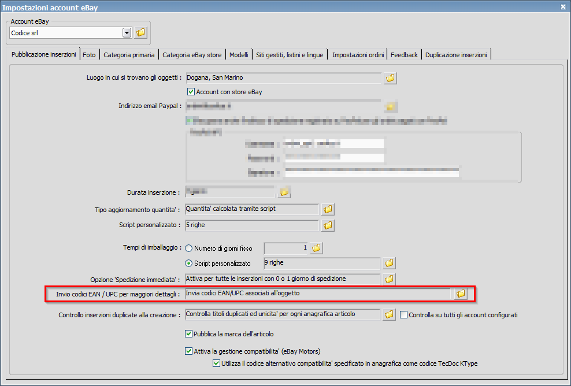Toggle Attiva la gestione compatibilita' (eBay Motors)
This screenshot has height=386, width=571.
coord(188,351)
